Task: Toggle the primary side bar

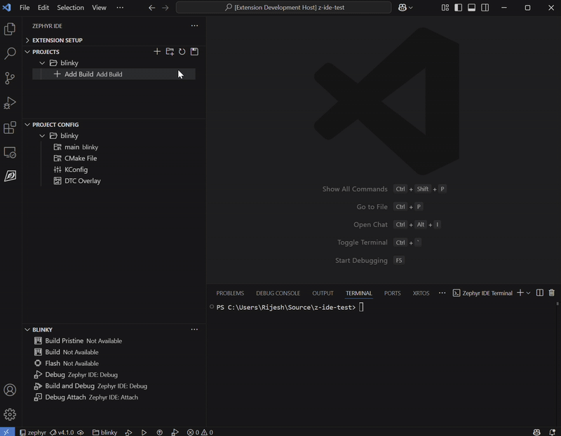Action: [459, 8]
